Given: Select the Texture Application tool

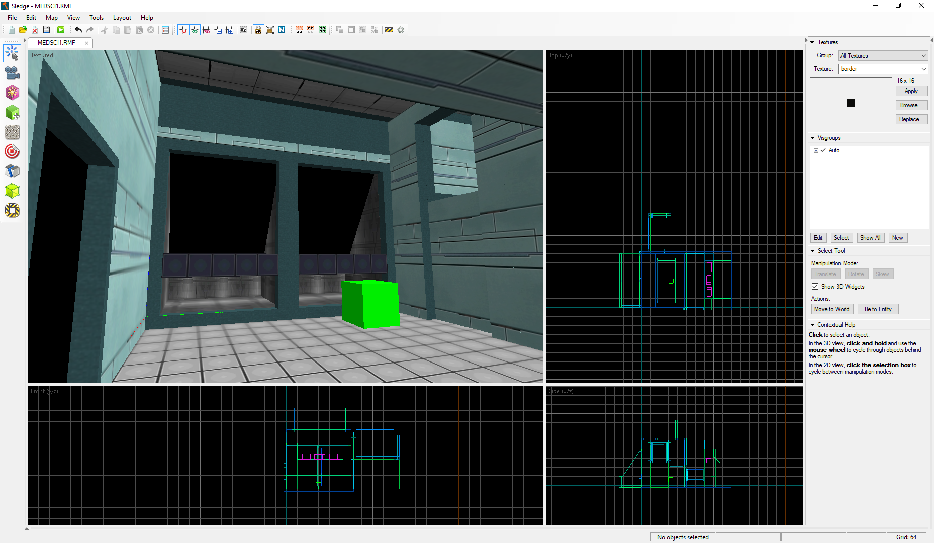Looking at the screenshot, I should pos(12,132).
